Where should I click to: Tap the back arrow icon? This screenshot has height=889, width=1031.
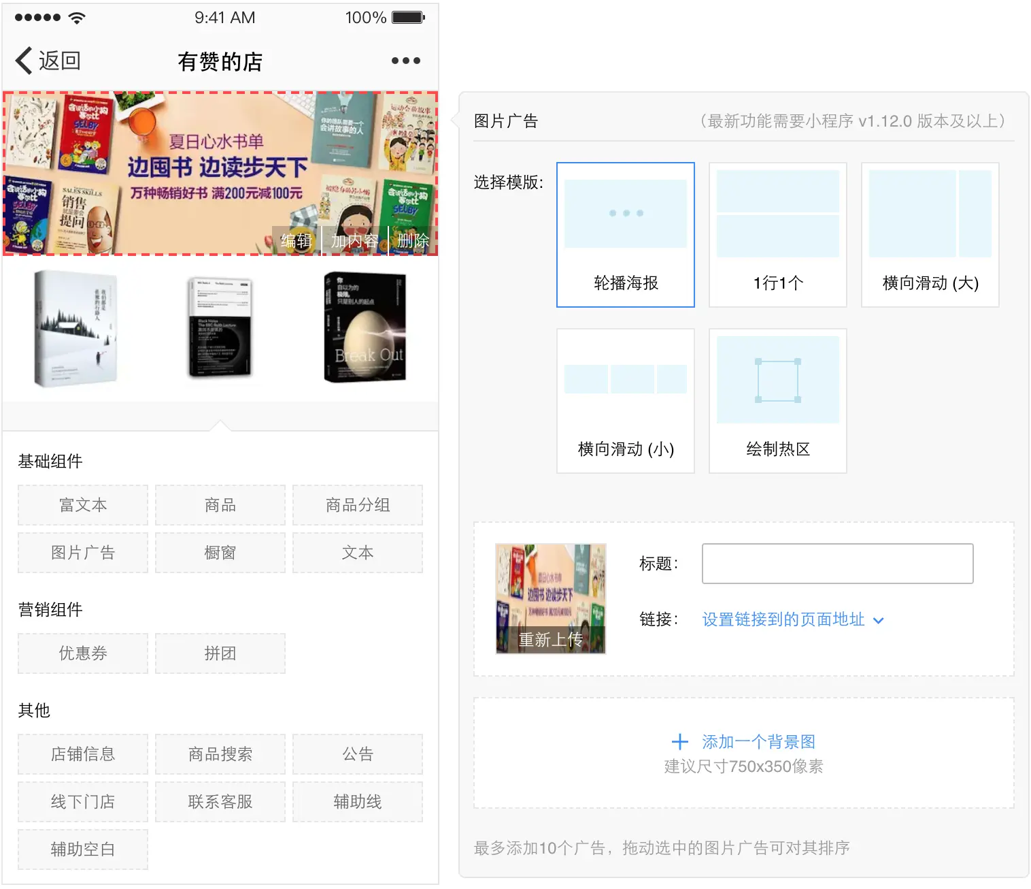click(x=24, y=61)
